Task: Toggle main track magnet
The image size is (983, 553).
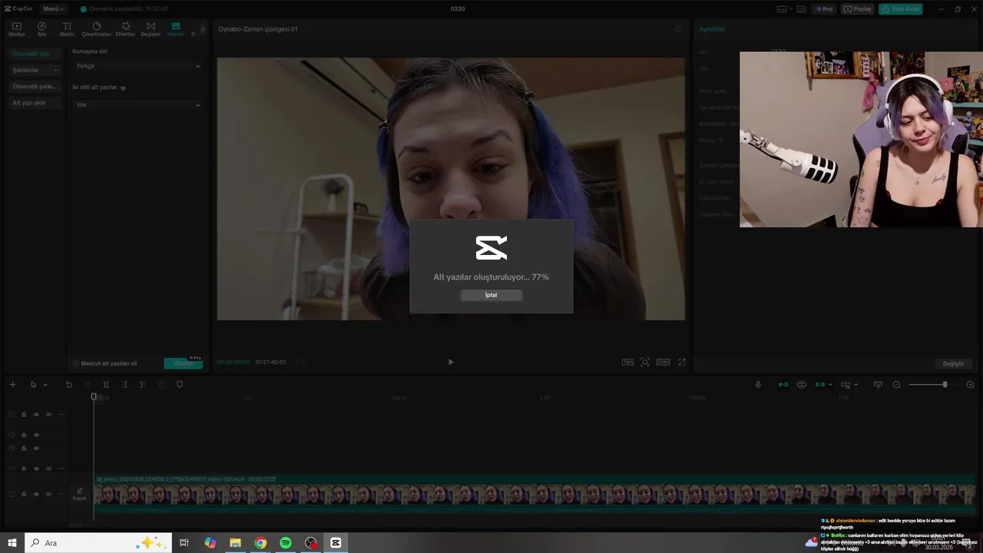Action: tap(783, 384)
